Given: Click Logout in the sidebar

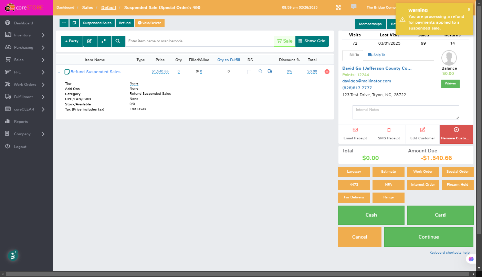Looking at the screenshot, I should tap(27, 147).
